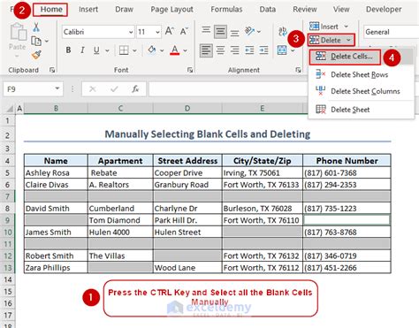Align text right
This screenshot has width=419, height=328.
pos(234,50)
